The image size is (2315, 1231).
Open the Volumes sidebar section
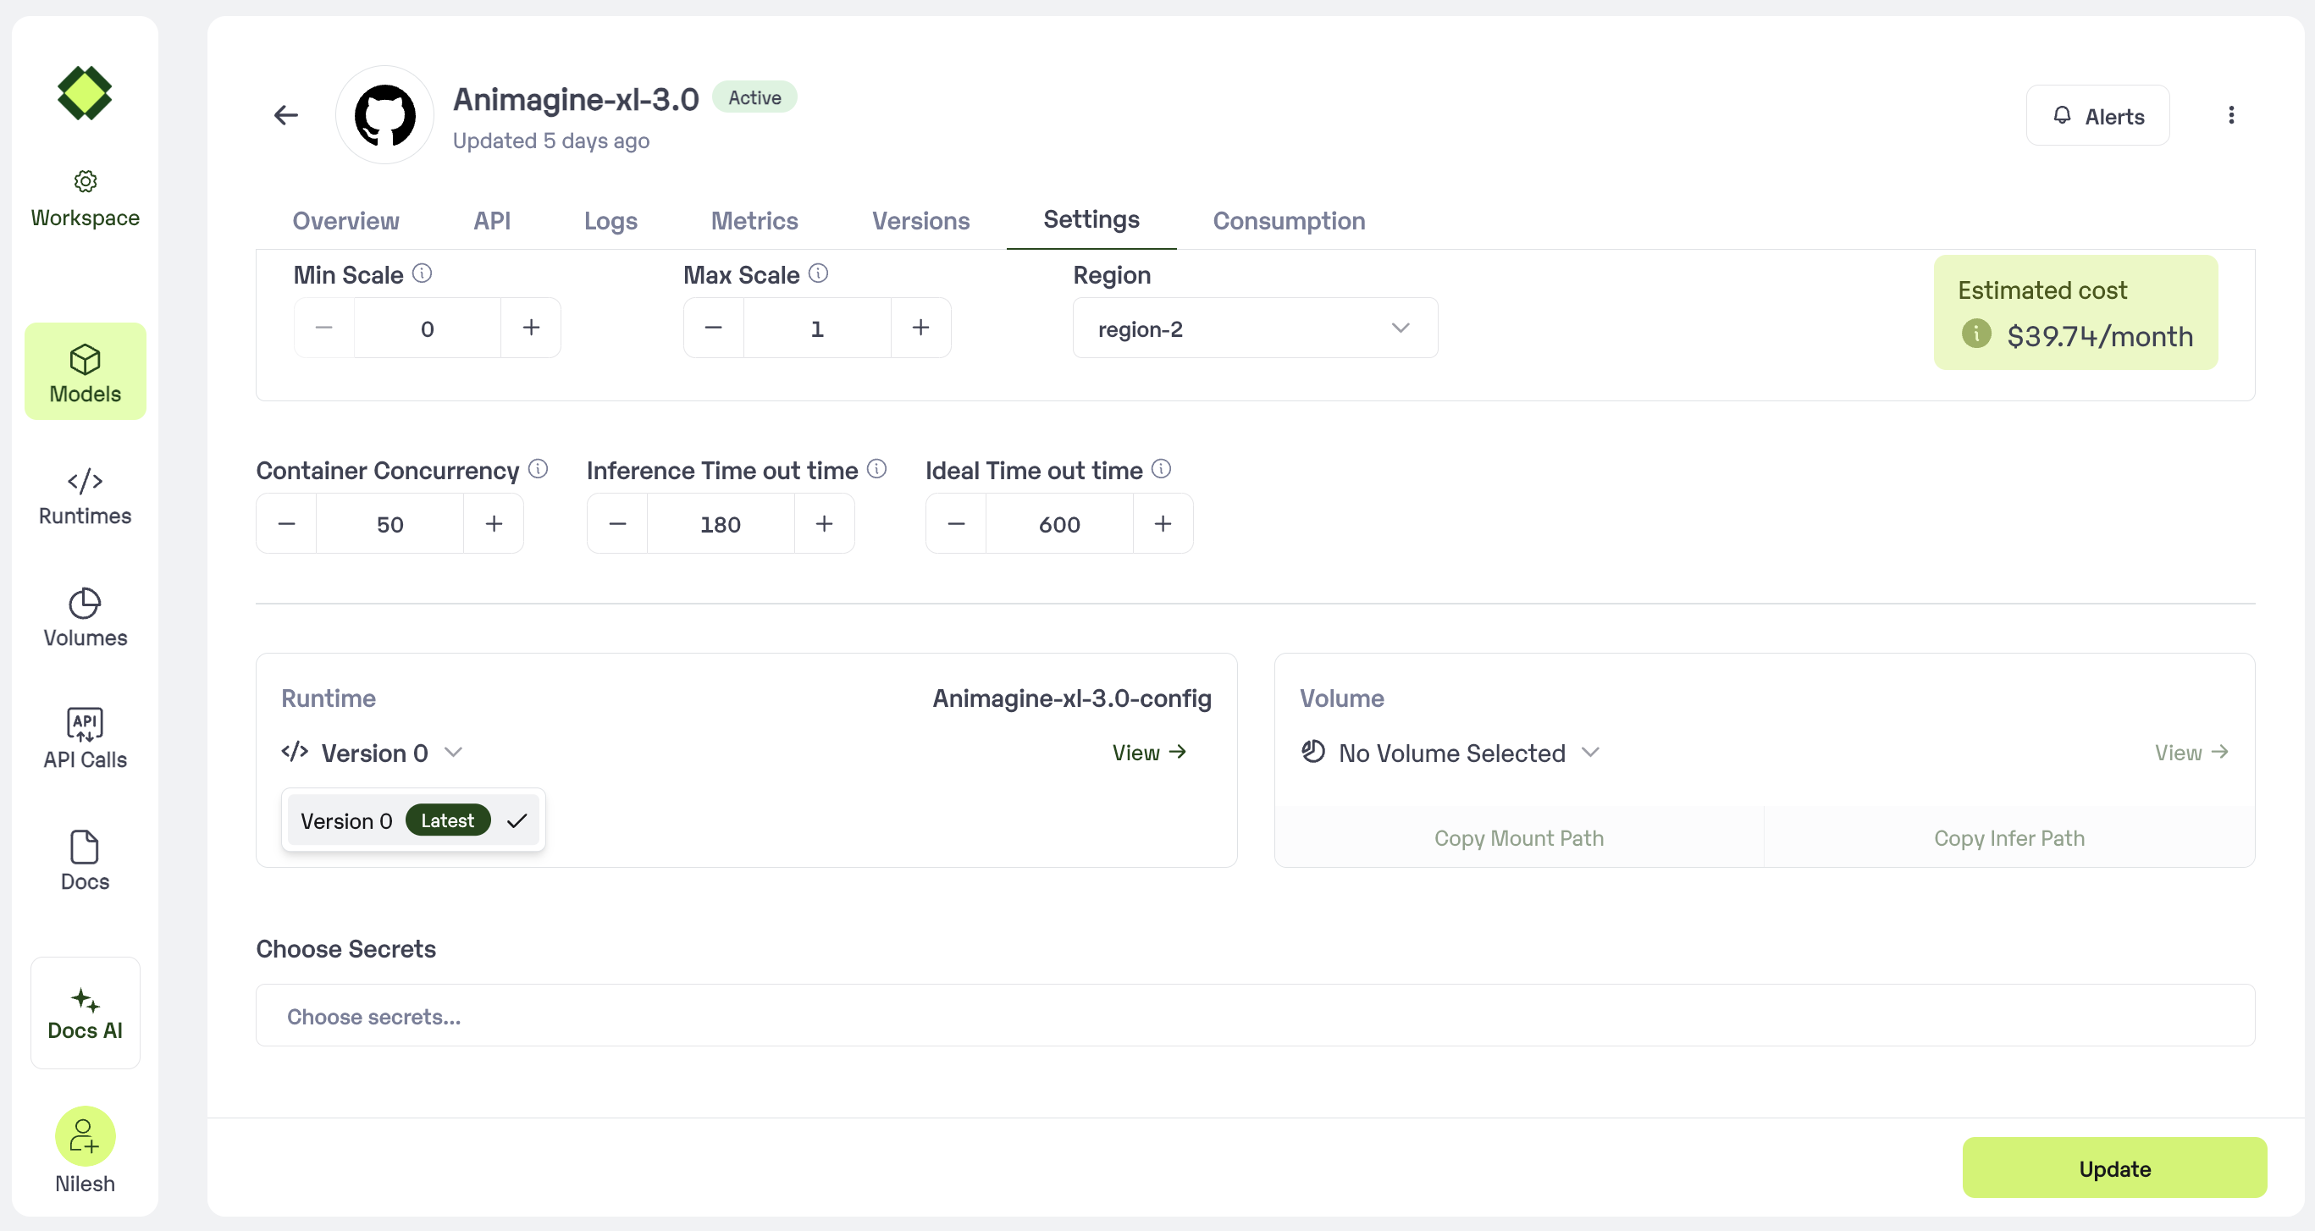point(85,618)
